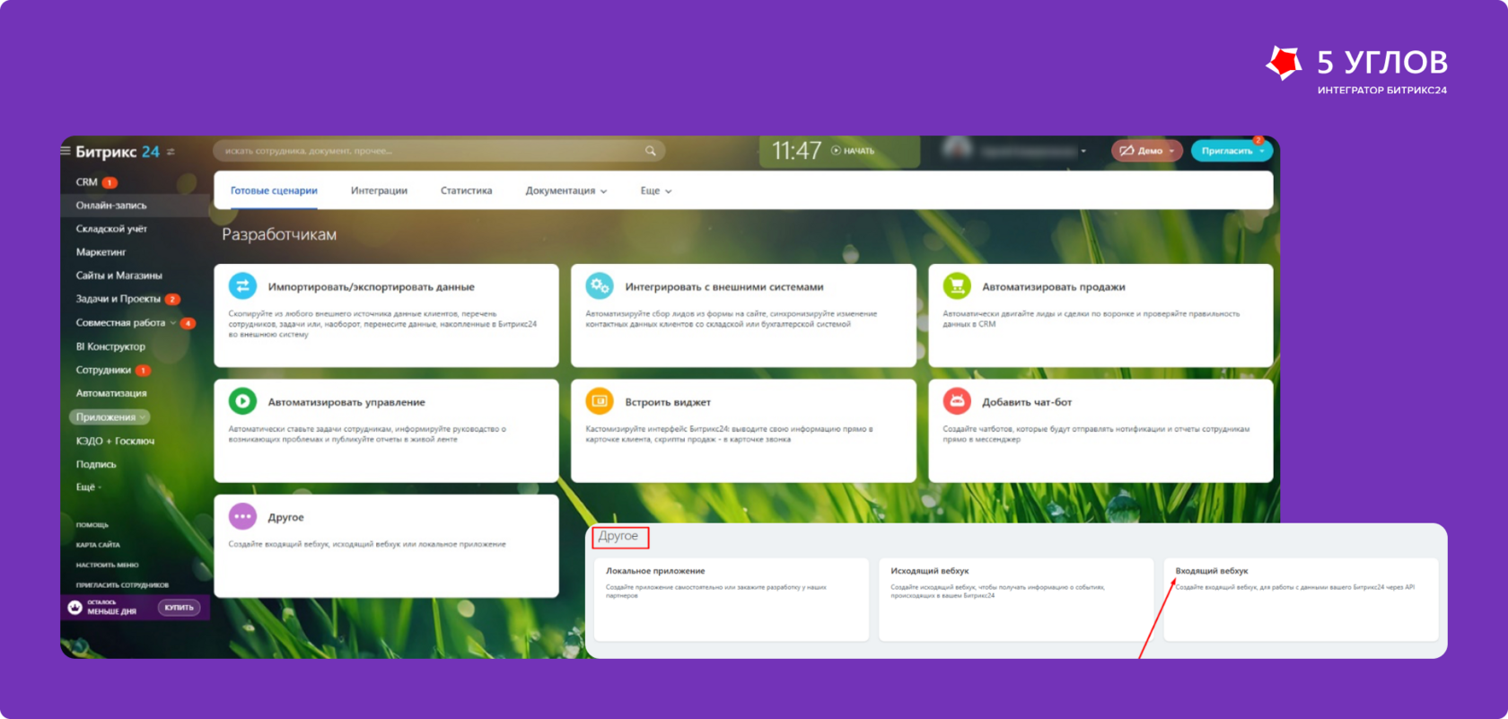Viewport: 1508px width, 719px height.
Task: Click ПРИГЛАСИТЬ СОТРУДНИКОВ link
Action: coord(122,585)
